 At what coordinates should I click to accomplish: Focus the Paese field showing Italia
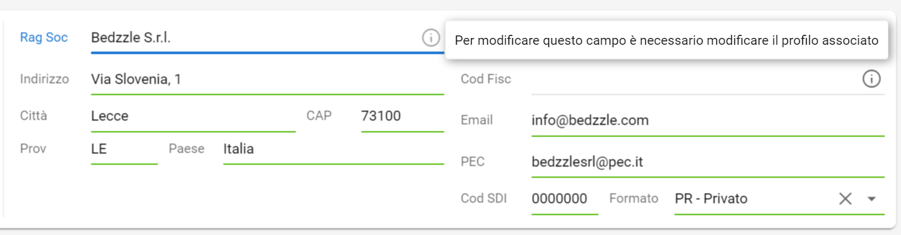[x=333, y=149]
